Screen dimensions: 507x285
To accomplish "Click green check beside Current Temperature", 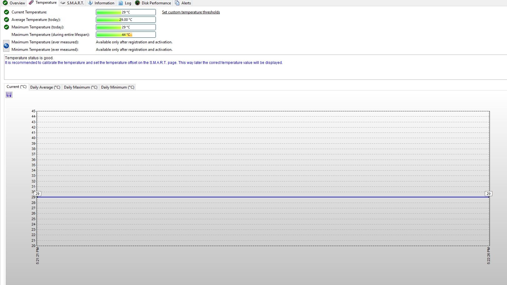I will click(x=7, y=12).
